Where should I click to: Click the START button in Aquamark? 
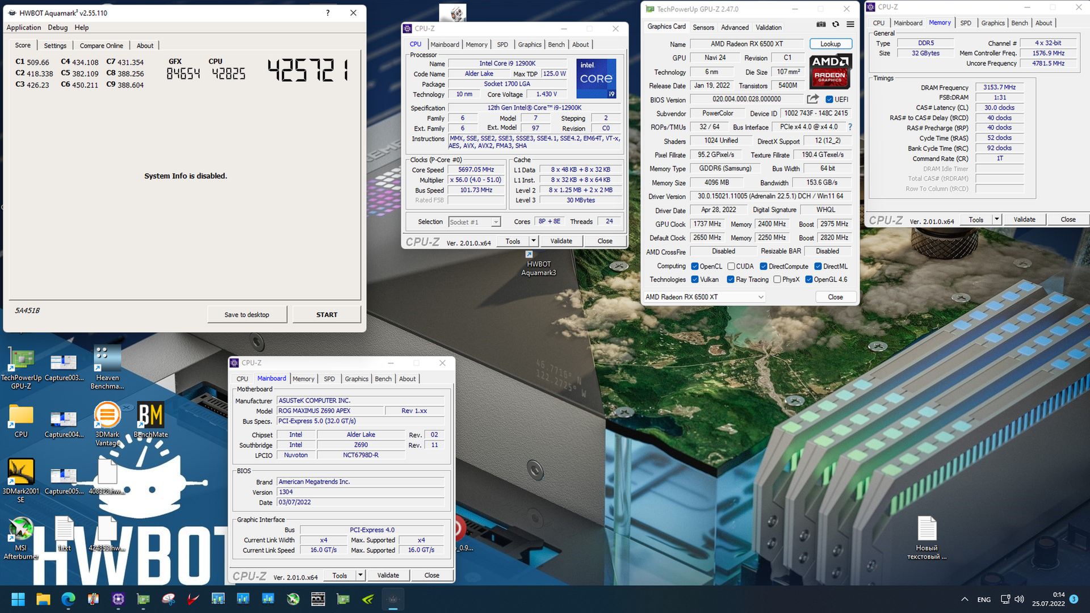coord(326,314)
